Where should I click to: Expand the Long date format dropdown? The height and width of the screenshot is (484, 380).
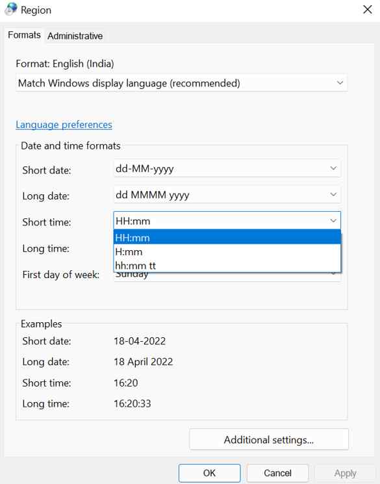coord(227,195)
